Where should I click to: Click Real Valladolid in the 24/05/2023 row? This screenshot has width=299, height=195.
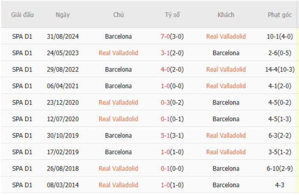(118, 53)
